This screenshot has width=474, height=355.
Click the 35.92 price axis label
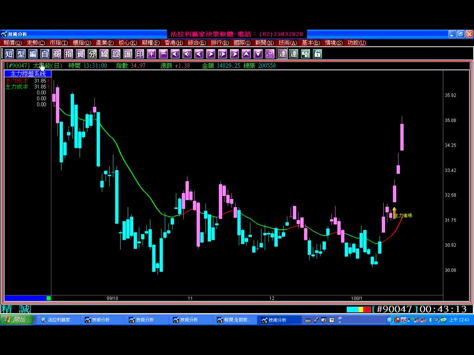click(450, 95)
